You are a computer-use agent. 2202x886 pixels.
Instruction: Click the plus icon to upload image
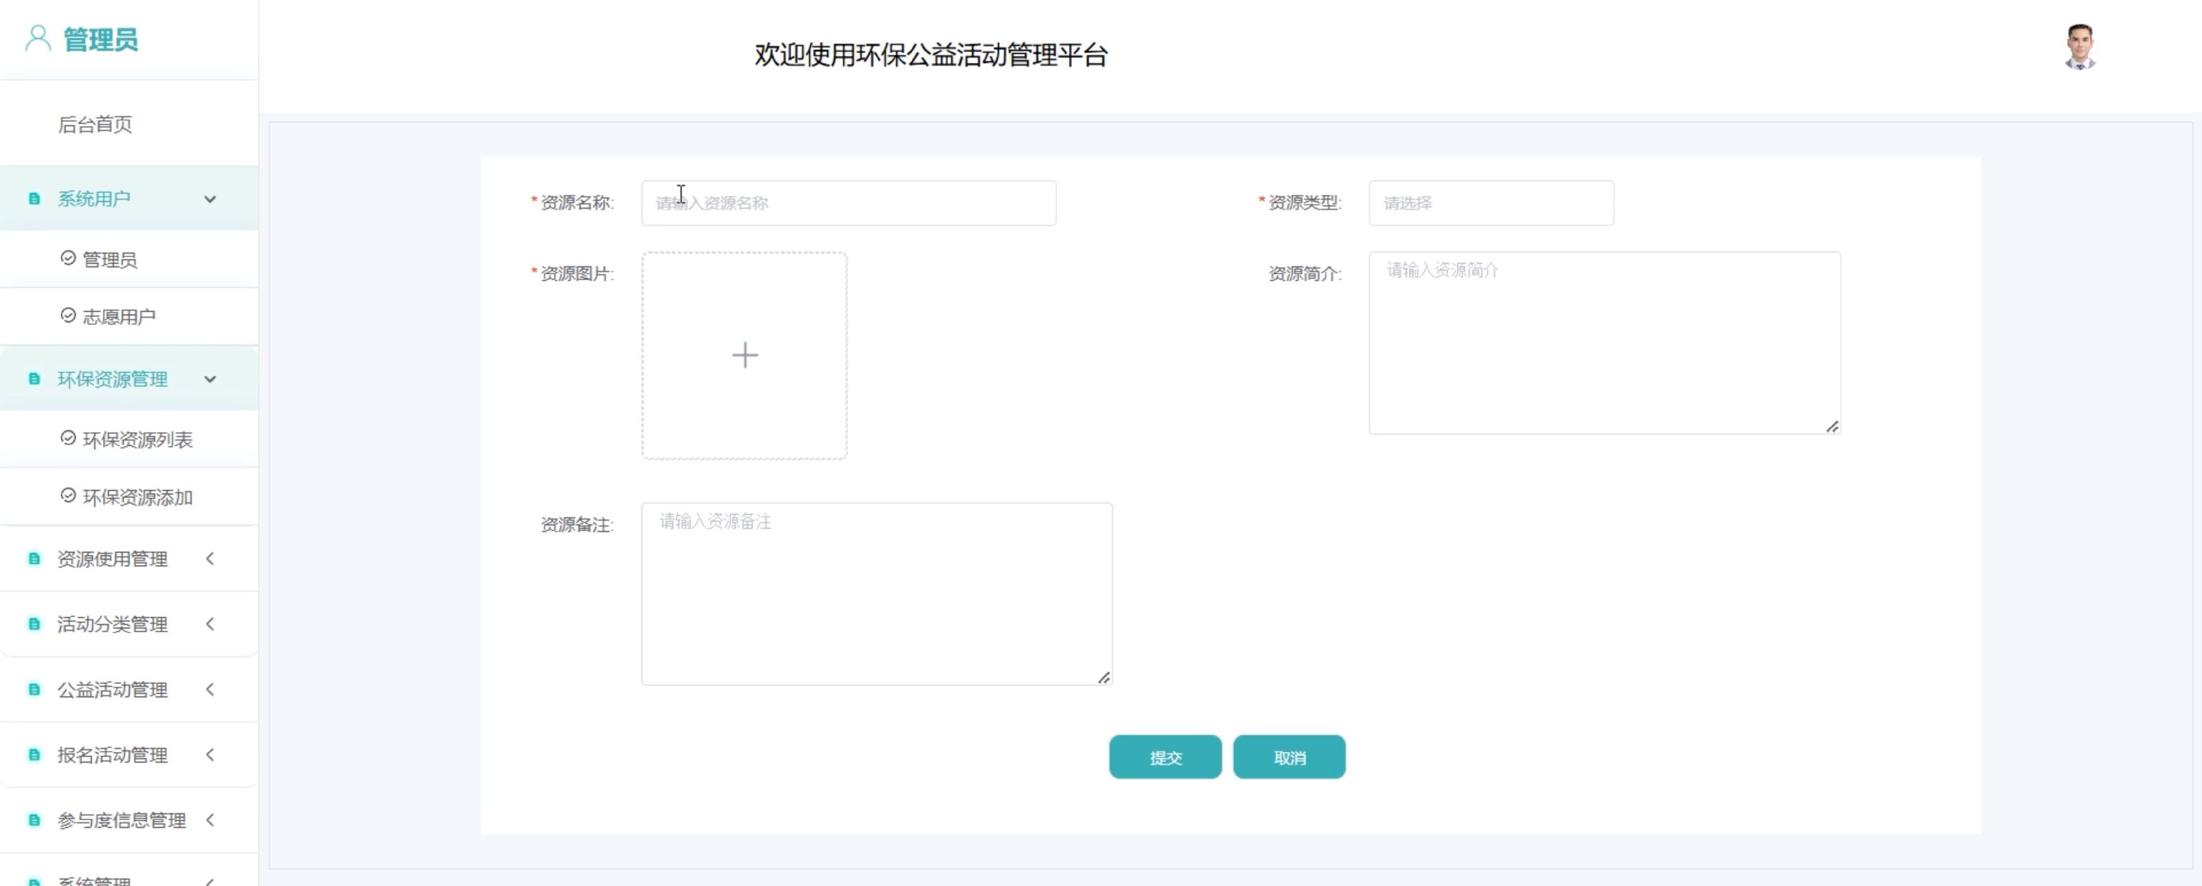[744, 356]
